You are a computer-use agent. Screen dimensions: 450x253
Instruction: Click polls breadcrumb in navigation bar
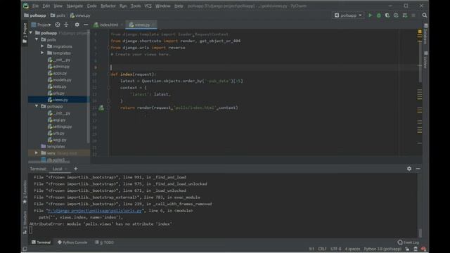pos(58,15)
